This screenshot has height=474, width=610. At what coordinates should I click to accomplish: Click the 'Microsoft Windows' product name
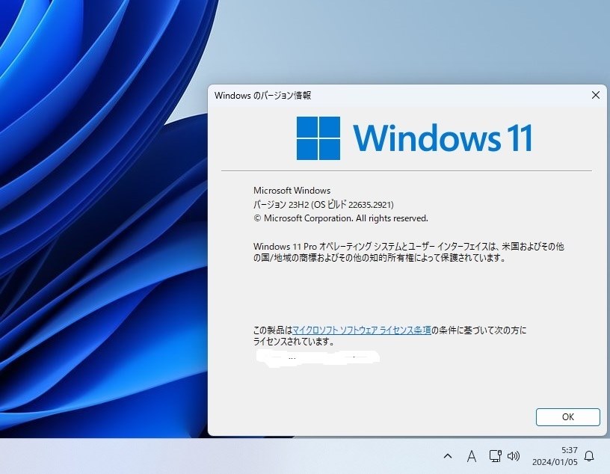point(292,190)
